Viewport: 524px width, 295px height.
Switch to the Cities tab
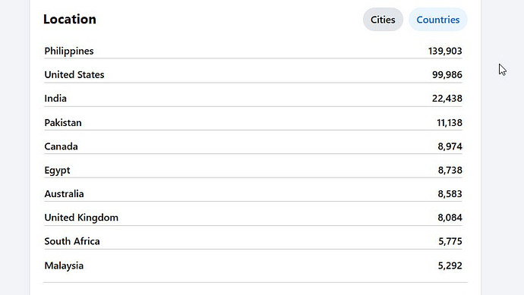[383, 20]
